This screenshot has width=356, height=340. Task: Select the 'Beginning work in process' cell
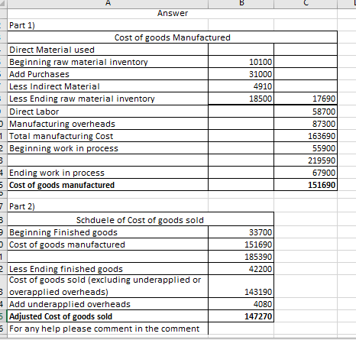click(108, 148)
